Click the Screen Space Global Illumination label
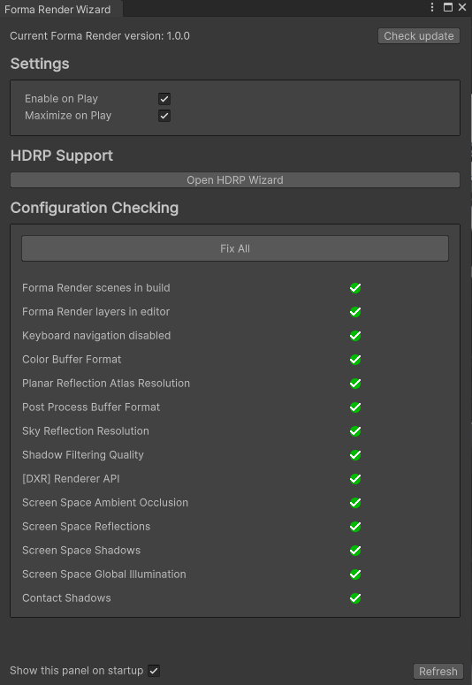The width and height of the screenshot is (472, 685). pos(104,574)
